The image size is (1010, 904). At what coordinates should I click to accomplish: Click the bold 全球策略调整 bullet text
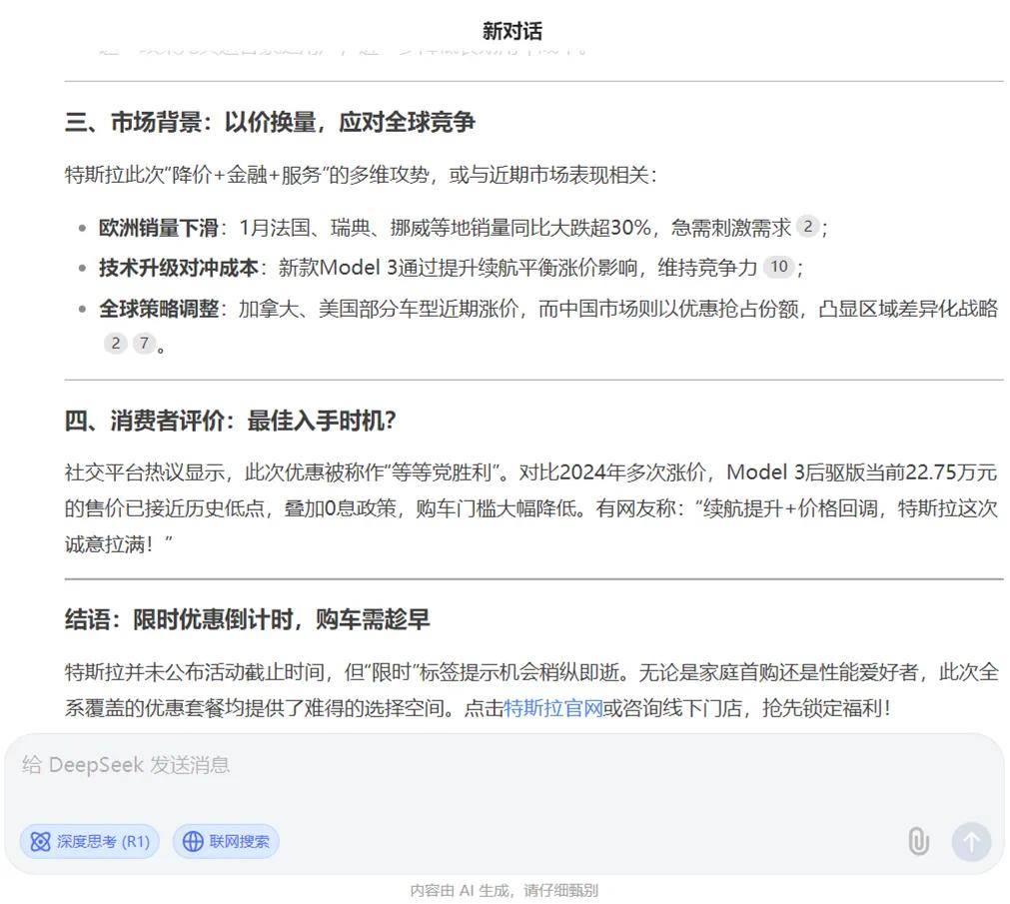coord(158,309)
